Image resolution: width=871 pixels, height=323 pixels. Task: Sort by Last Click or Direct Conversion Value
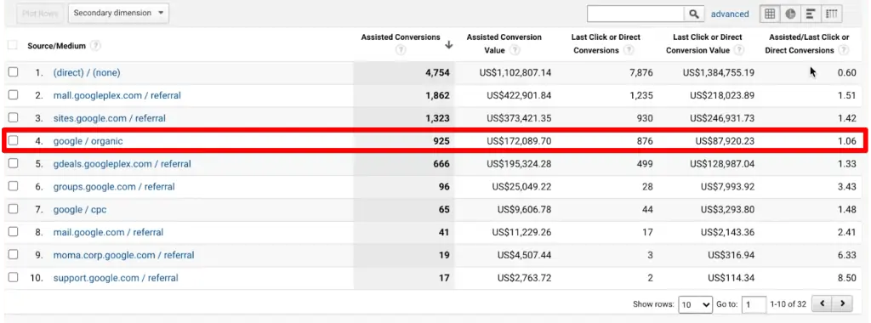(708, 43)
